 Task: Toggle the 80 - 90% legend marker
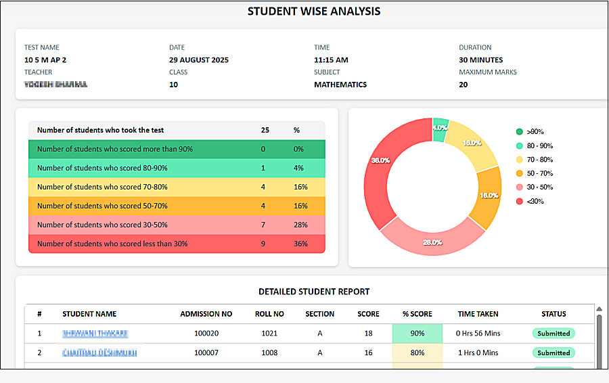pos(520,146)
